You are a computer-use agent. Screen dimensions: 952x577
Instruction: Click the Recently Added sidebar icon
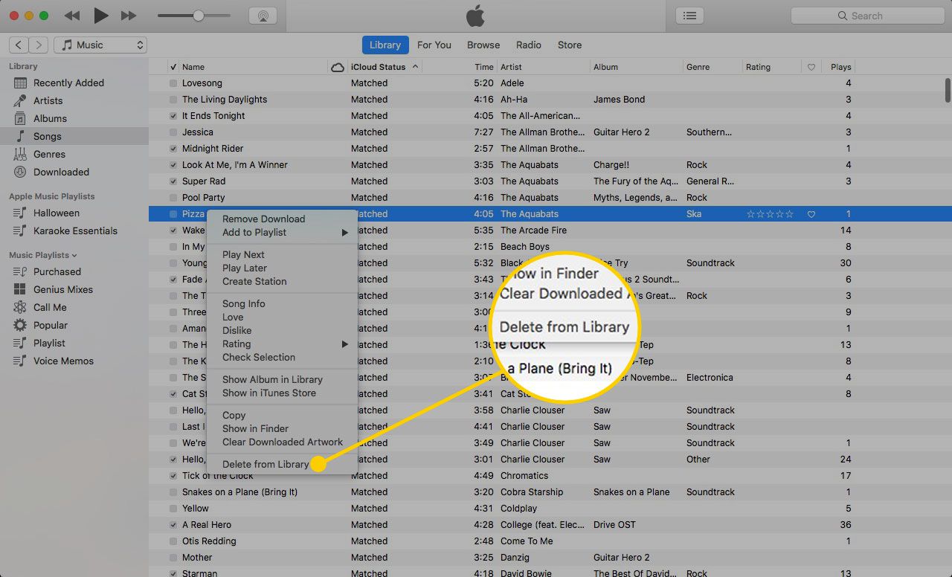click(20, 83)
